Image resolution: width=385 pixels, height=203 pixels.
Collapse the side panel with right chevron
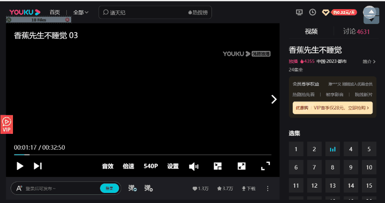click(x=274, y=99)
